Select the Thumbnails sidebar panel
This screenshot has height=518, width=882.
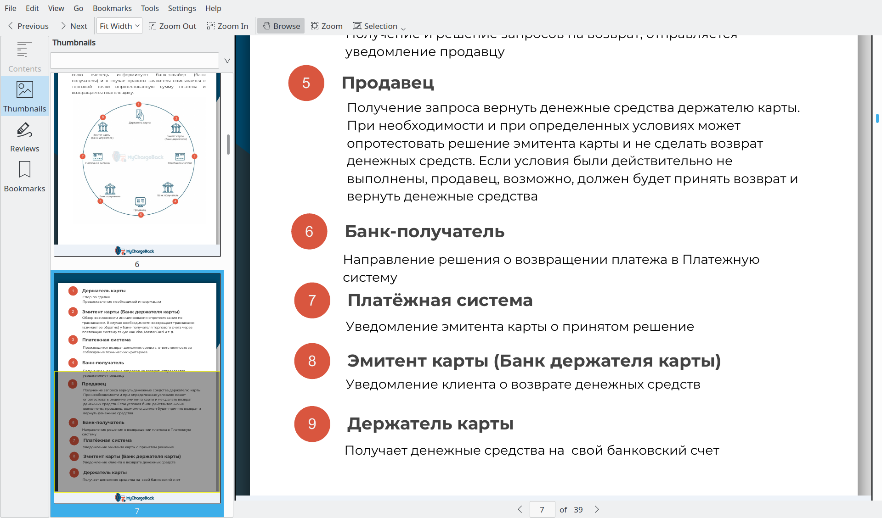tap(24, 97)
